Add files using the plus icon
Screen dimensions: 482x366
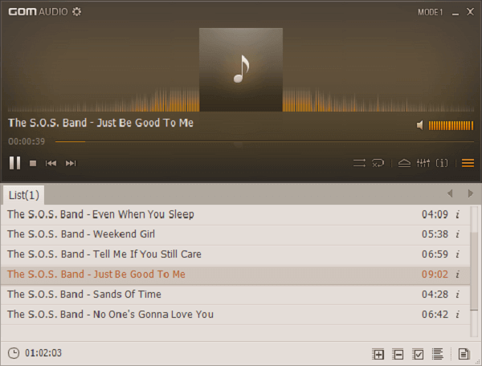pyautogui.click(x=378, y=354)
